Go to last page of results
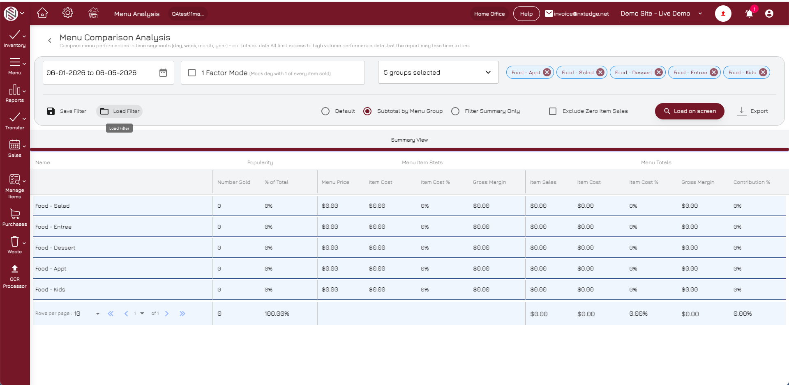The height and width of the screenshot is (385, 789). [x=182, y=314]
